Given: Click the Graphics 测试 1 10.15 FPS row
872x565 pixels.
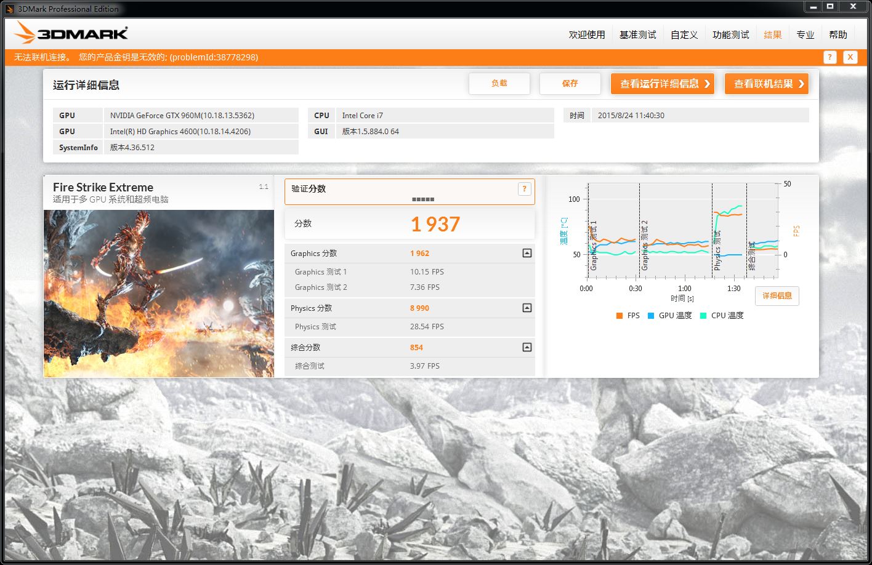Looking at the screenshot, I should (410, 272).
